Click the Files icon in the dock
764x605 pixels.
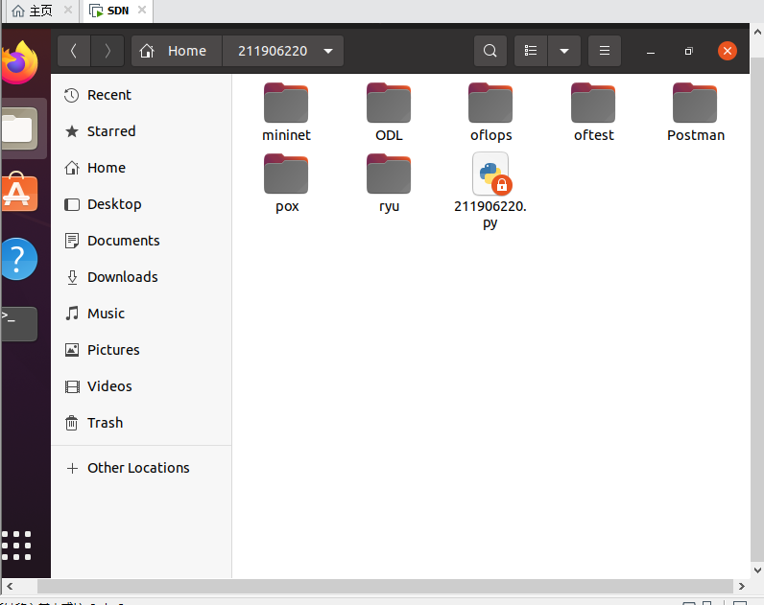tap(19, 129)
